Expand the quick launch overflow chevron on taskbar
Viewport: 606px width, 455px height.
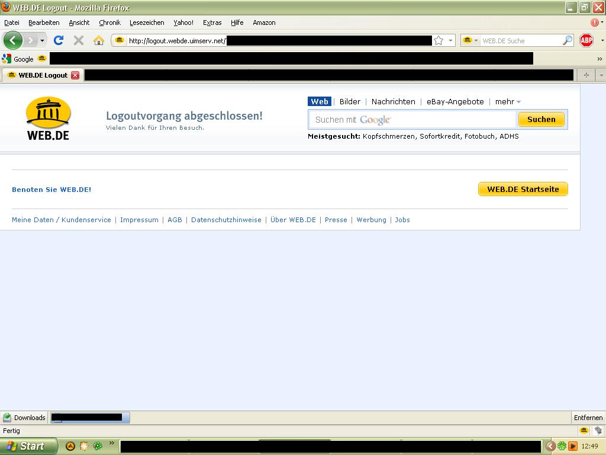[x=112, y=443]
